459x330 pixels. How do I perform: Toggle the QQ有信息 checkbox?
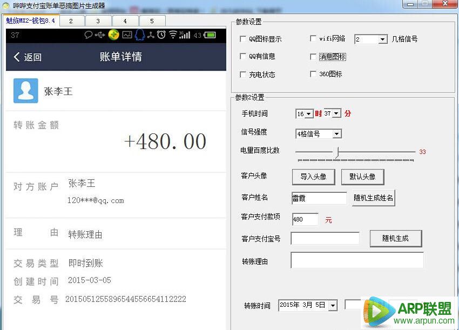coord(242,56)
